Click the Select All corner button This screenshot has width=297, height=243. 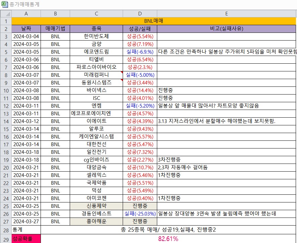pos(6,14)
